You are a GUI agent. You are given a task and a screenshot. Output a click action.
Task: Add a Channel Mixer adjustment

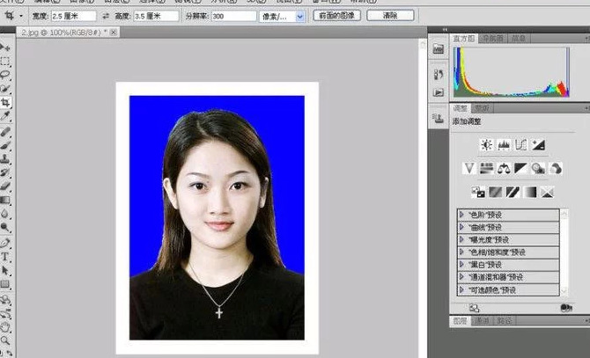coord(556,168)
